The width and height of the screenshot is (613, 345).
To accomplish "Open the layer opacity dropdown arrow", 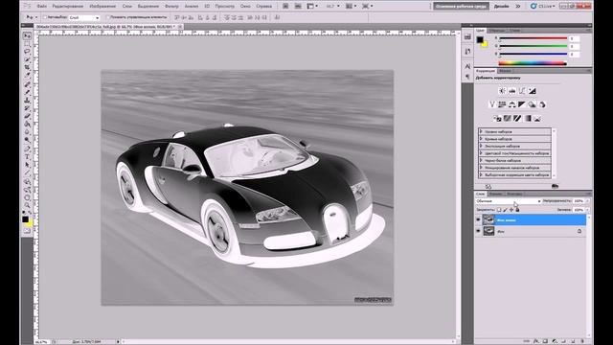I will [x=587, y=201].
